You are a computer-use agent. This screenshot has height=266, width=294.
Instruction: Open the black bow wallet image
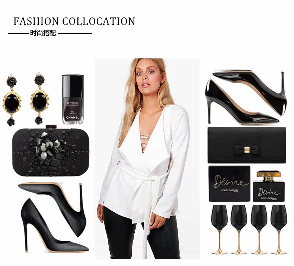(x=247, y=145)
